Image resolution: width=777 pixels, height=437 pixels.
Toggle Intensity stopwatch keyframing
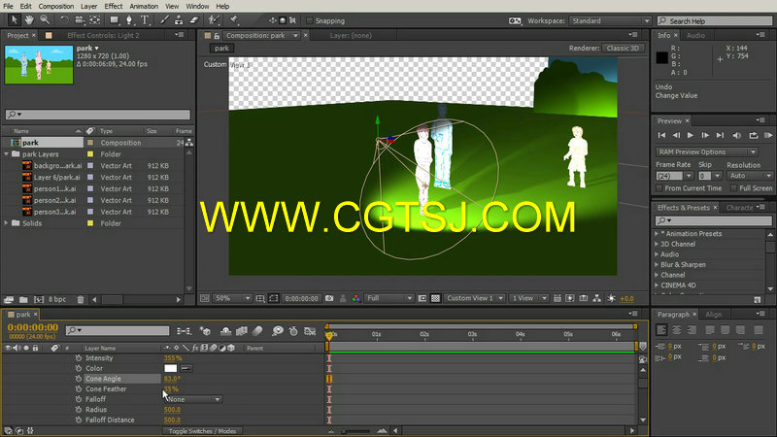(79, 357)
